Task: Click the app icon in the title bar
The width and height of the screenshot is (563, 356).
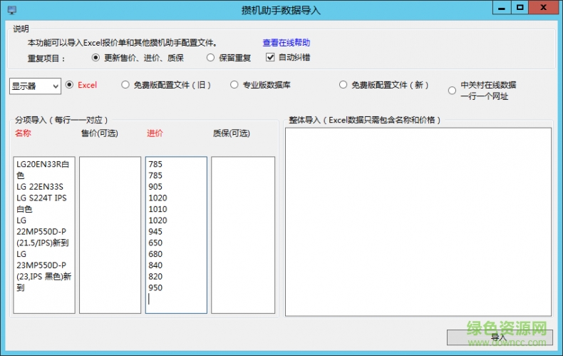Action: coord(11,10)
